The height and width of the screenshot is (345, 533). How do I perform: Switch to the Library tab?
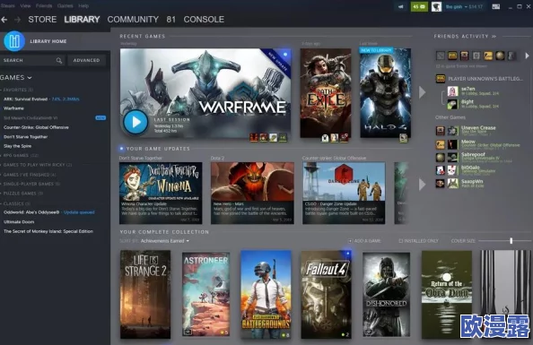pyautogui.click(x=82, y=20)
